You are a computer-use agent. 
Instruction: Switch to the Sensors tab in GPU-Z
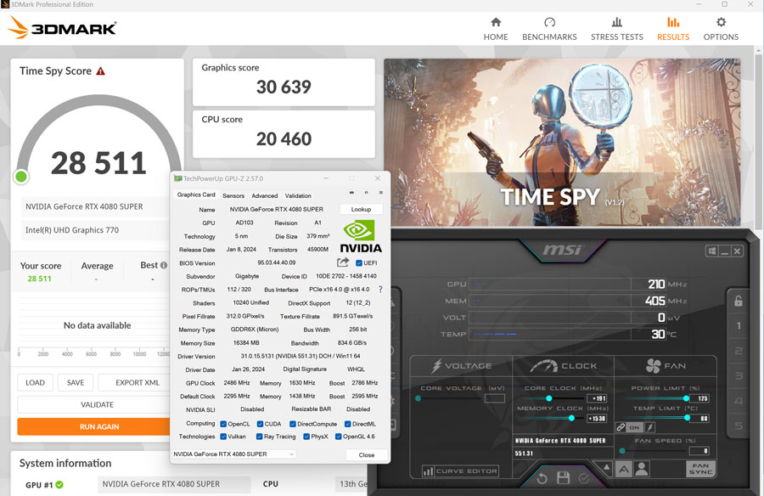coord(235,195)
